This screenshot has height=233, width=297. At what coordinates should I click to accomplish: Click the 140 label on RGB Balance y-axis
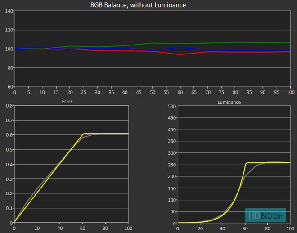(x=7, y=11)
